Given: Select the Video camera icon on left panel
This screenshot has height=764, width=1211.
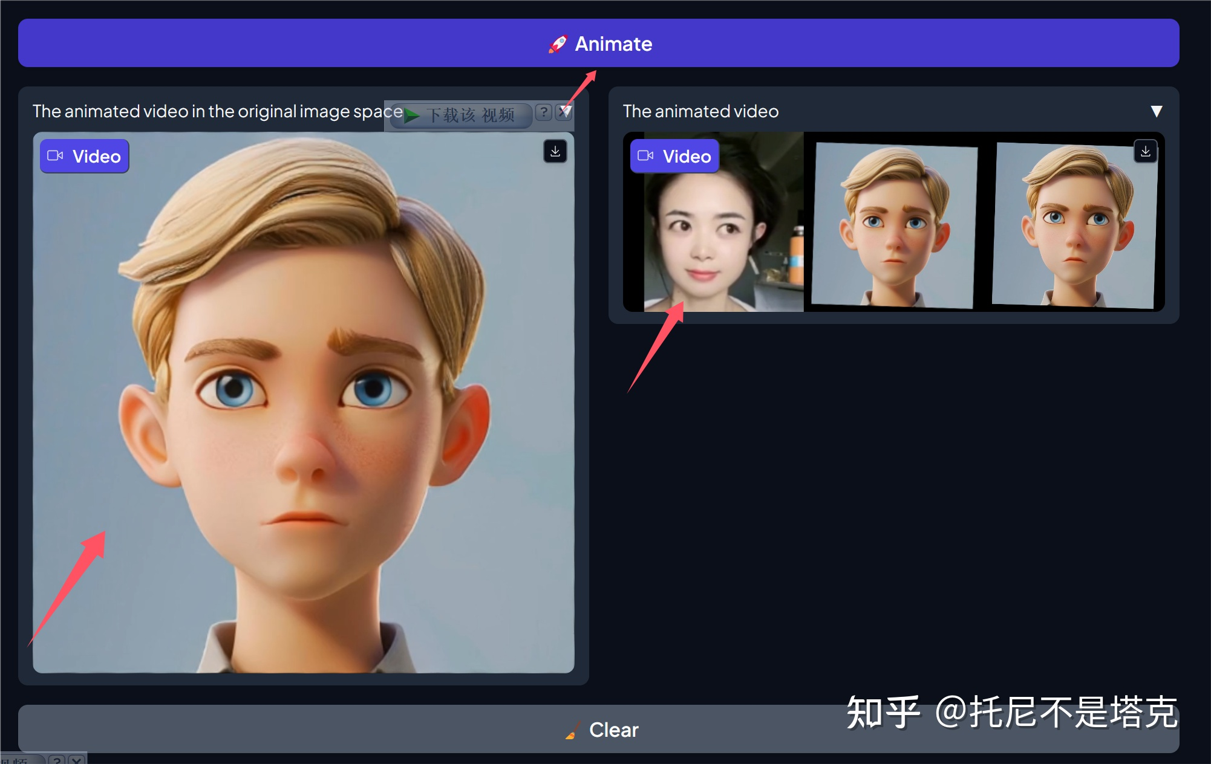Looking at the screenshot, I should [x=56, y=156].
